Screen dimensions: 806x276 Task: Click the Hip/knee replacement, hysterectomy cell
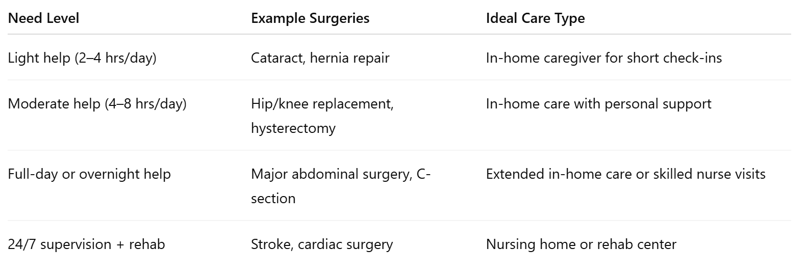tap(322, 116)
